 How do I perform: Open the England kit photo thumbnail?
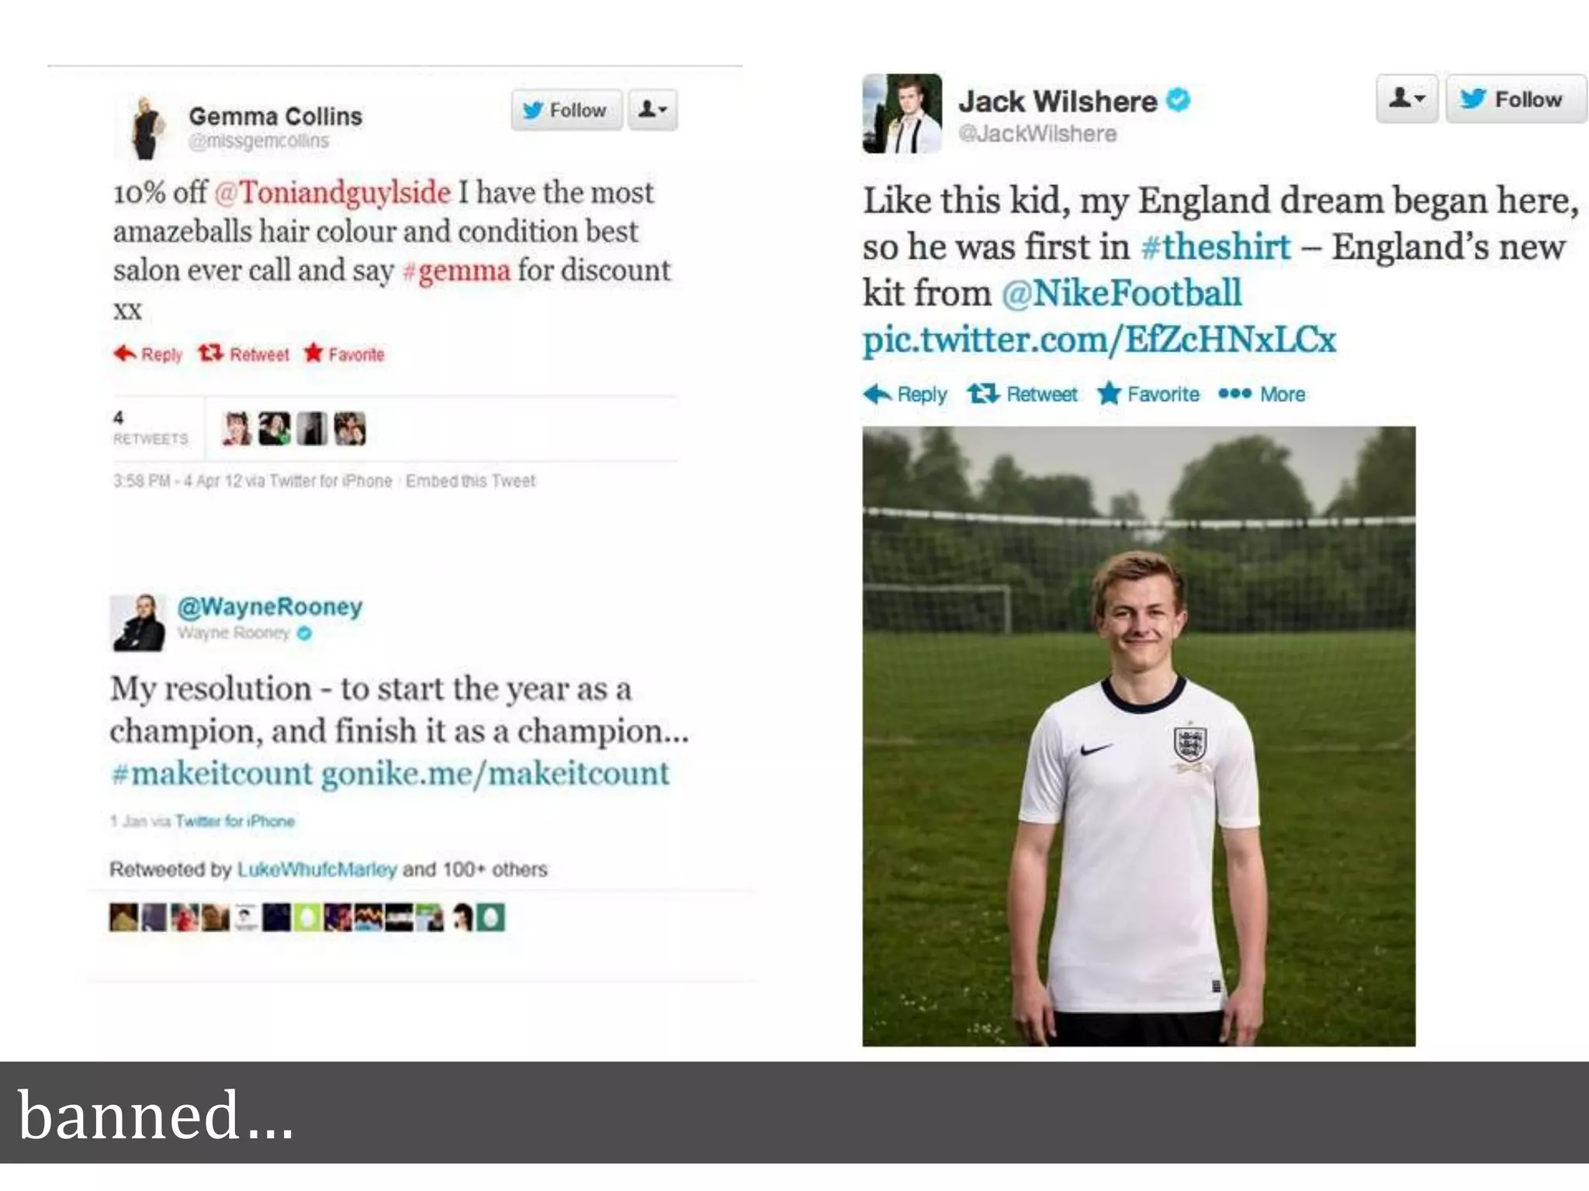pyautogui.click(x=1139, y=736)
